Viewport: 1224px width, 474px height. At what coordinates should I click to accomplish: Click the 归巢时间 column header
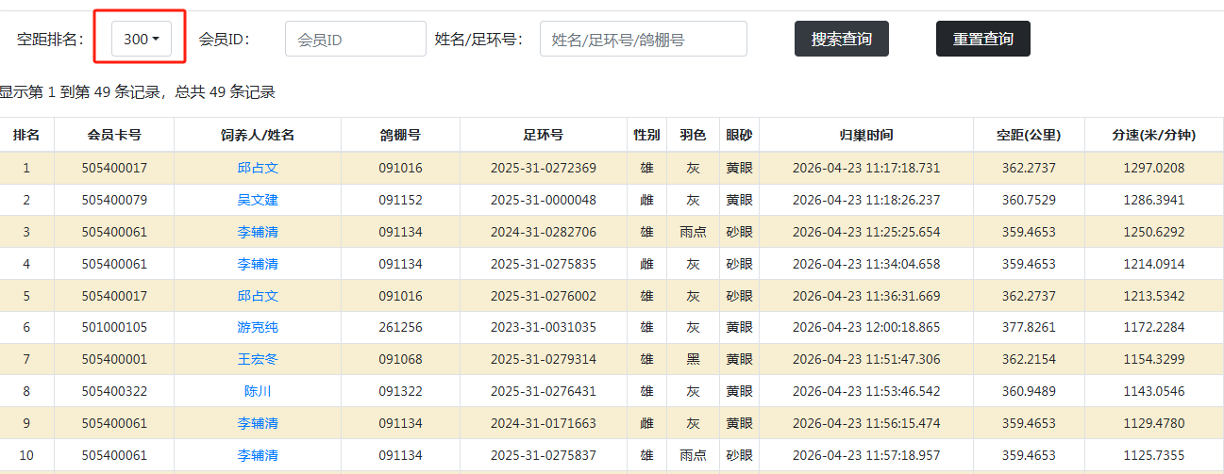[x=865, y=135]
